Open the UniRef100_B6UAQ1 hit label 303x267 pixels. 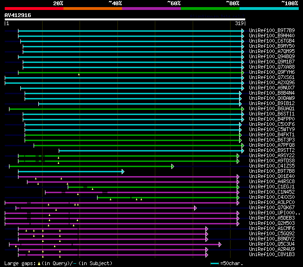(272, 109)
